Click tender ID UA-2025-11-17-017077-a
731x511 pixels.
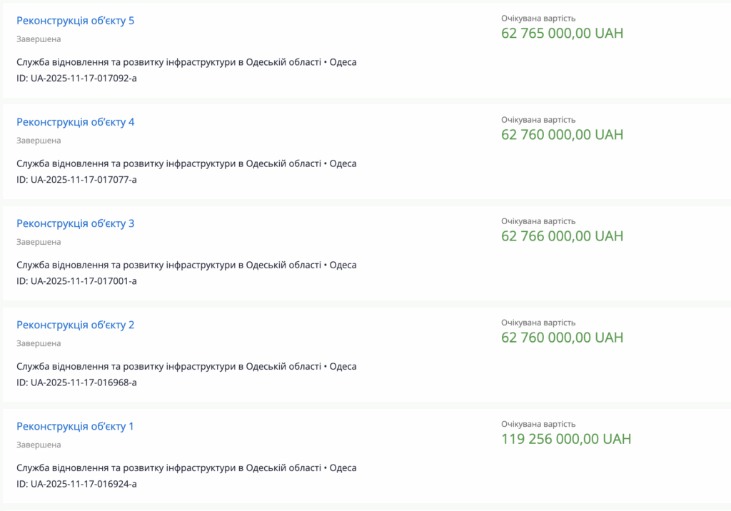coord(76,179)
